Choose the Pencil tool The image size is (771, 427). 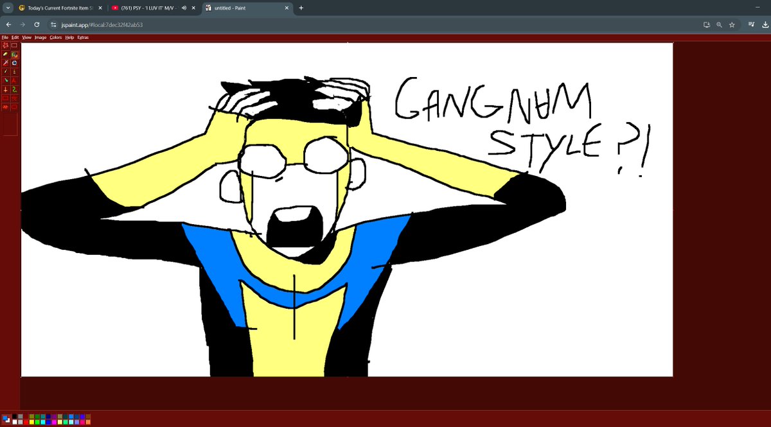(x=6, y=71)
